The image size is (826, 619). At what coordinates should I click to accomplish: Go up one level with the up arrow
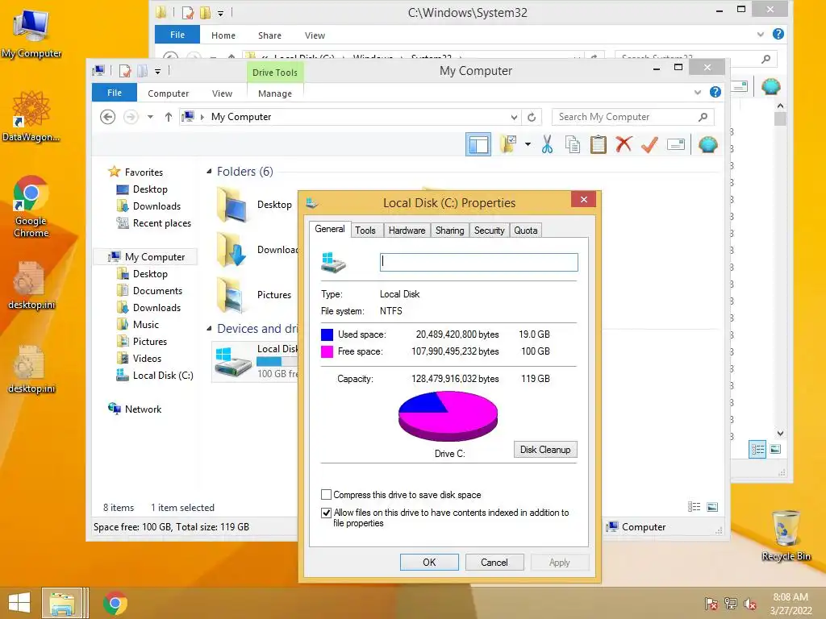click(x=168, y=117)
